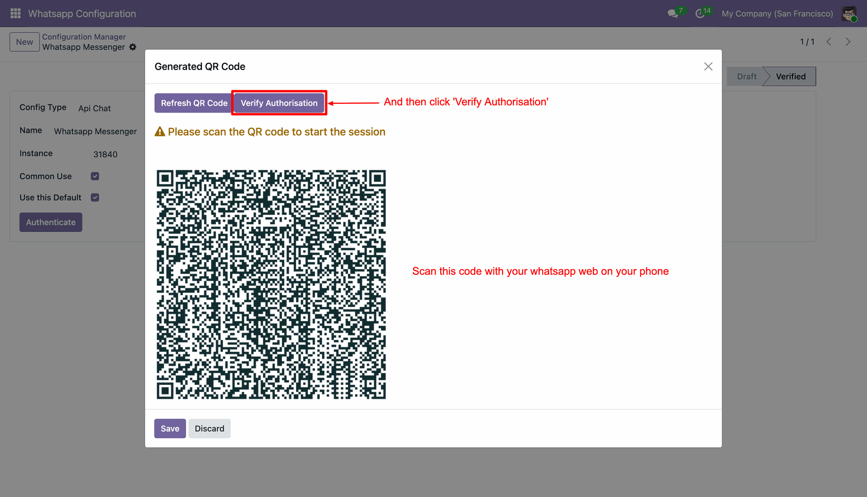Open the conversations chat icon

coord(673,14)
